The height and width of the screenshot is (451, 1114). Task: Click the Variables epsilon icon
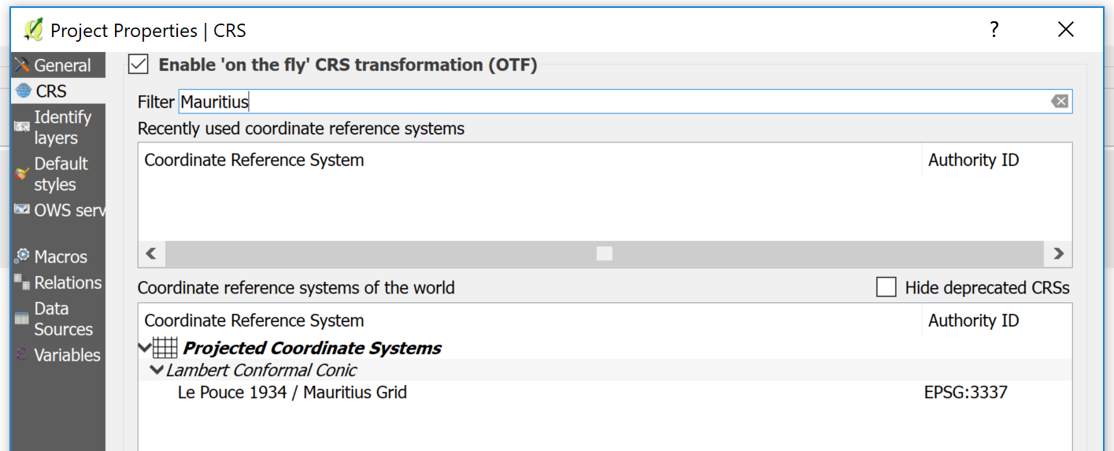[x=22, y=355]
